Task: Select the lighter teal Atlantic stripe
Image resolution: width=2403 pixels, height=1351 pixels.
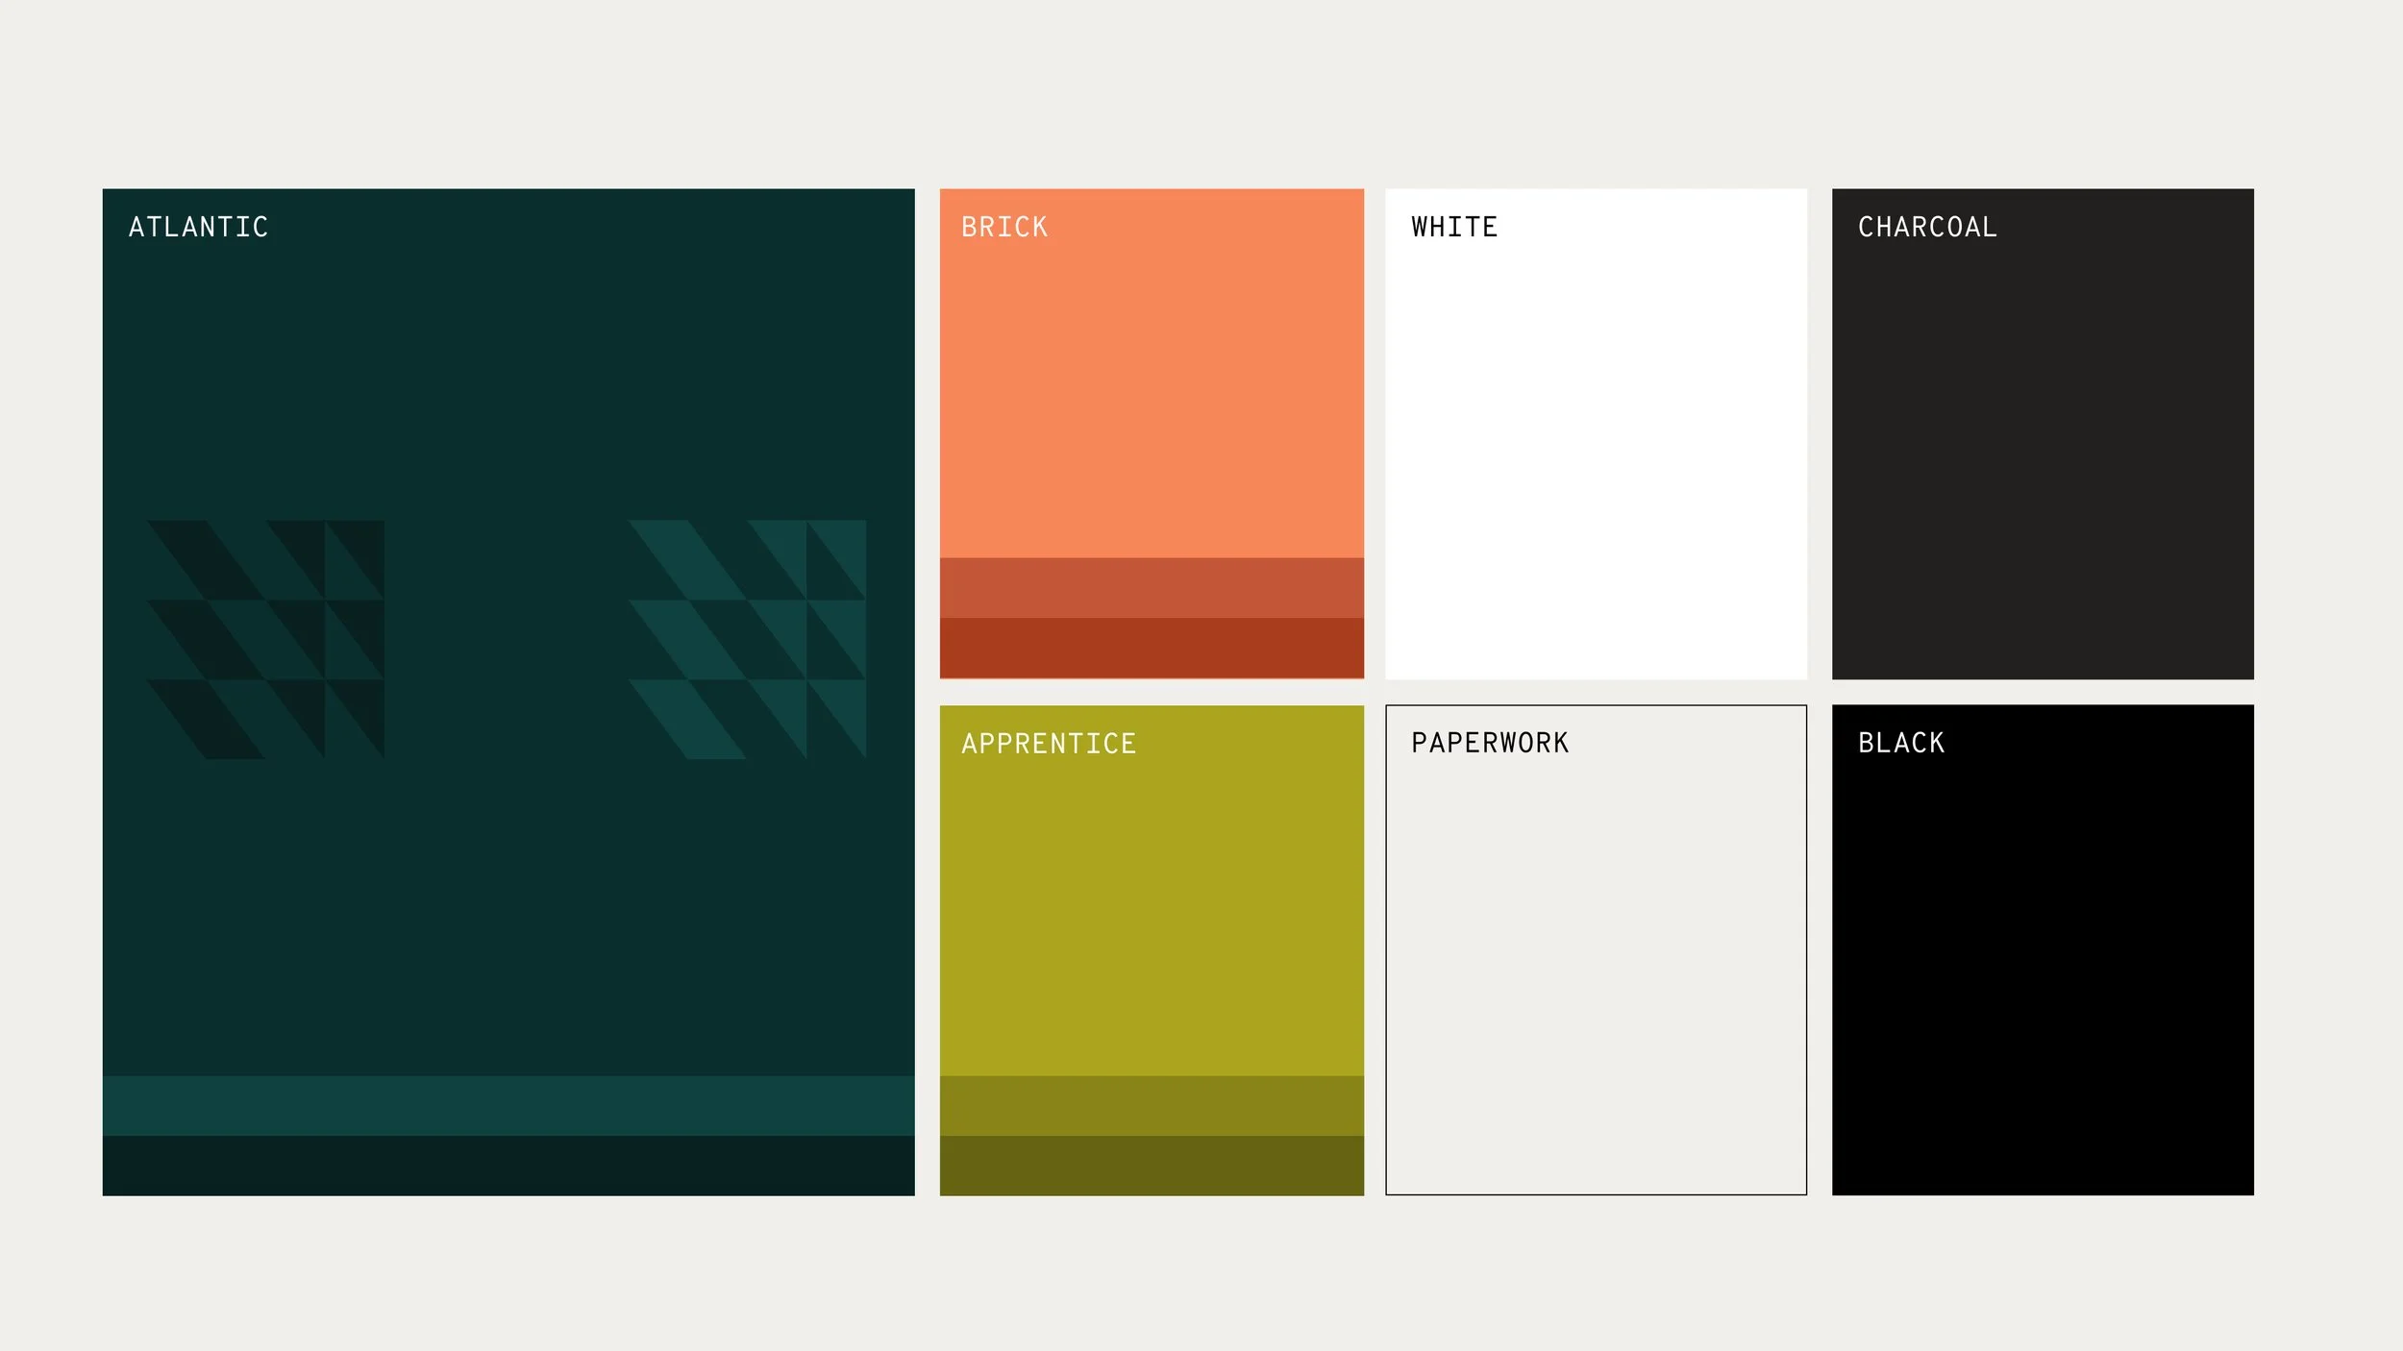Action: pos(508,1105)
